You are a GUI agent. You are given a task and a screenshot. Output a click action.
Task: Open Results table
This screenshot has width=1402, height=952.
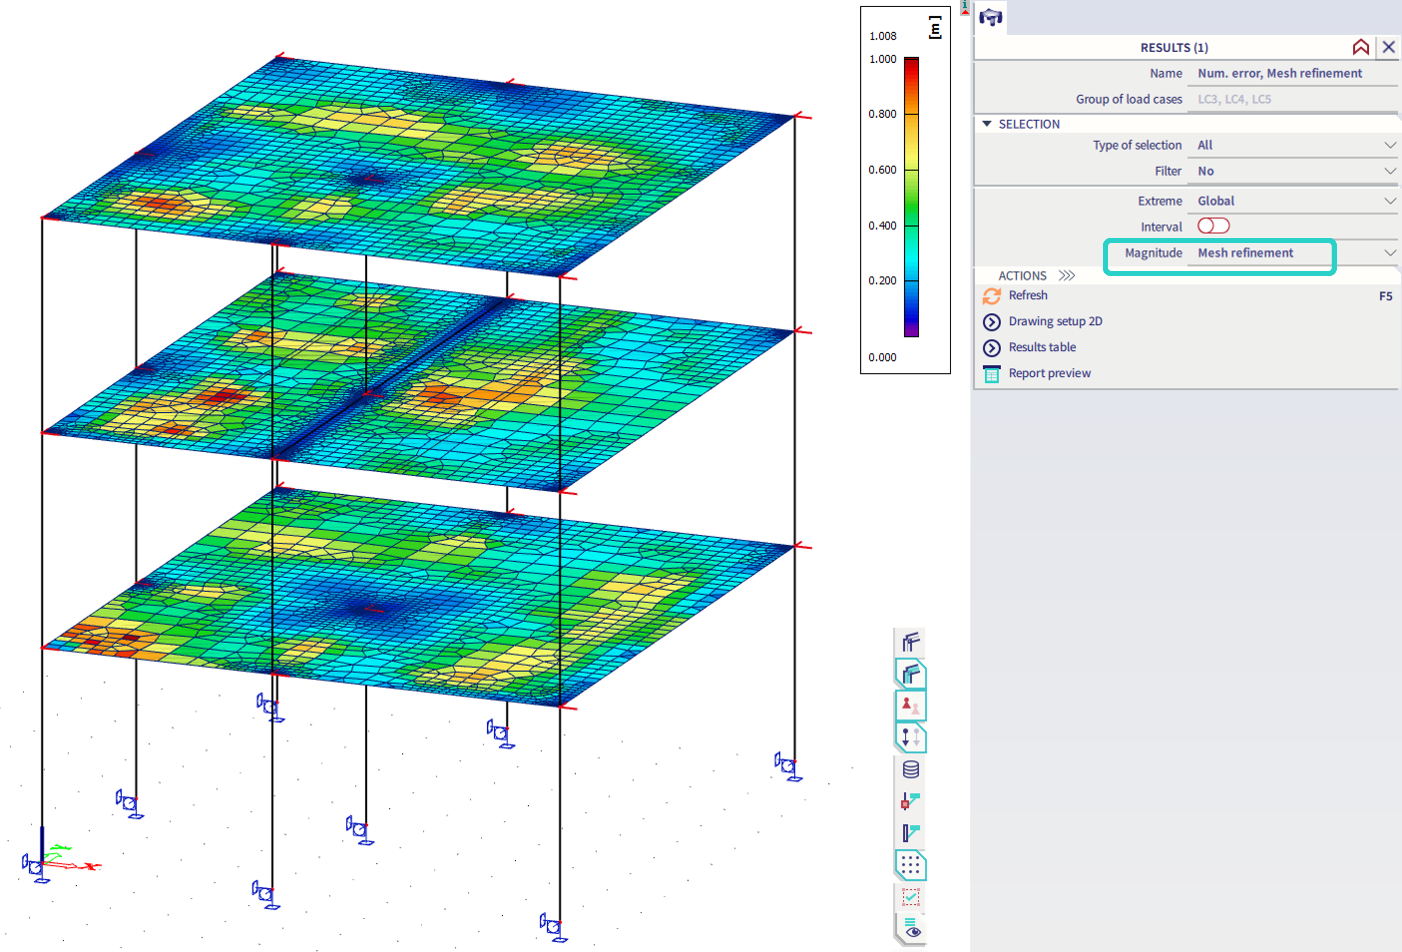tap(1042, 347)
